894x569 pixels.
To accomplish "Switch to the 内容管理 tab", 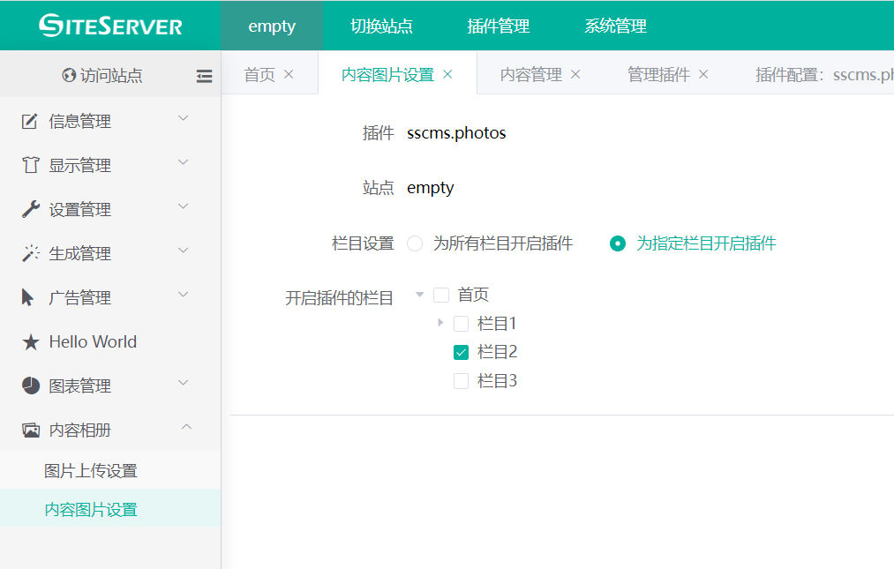I will tap(530, 75).
